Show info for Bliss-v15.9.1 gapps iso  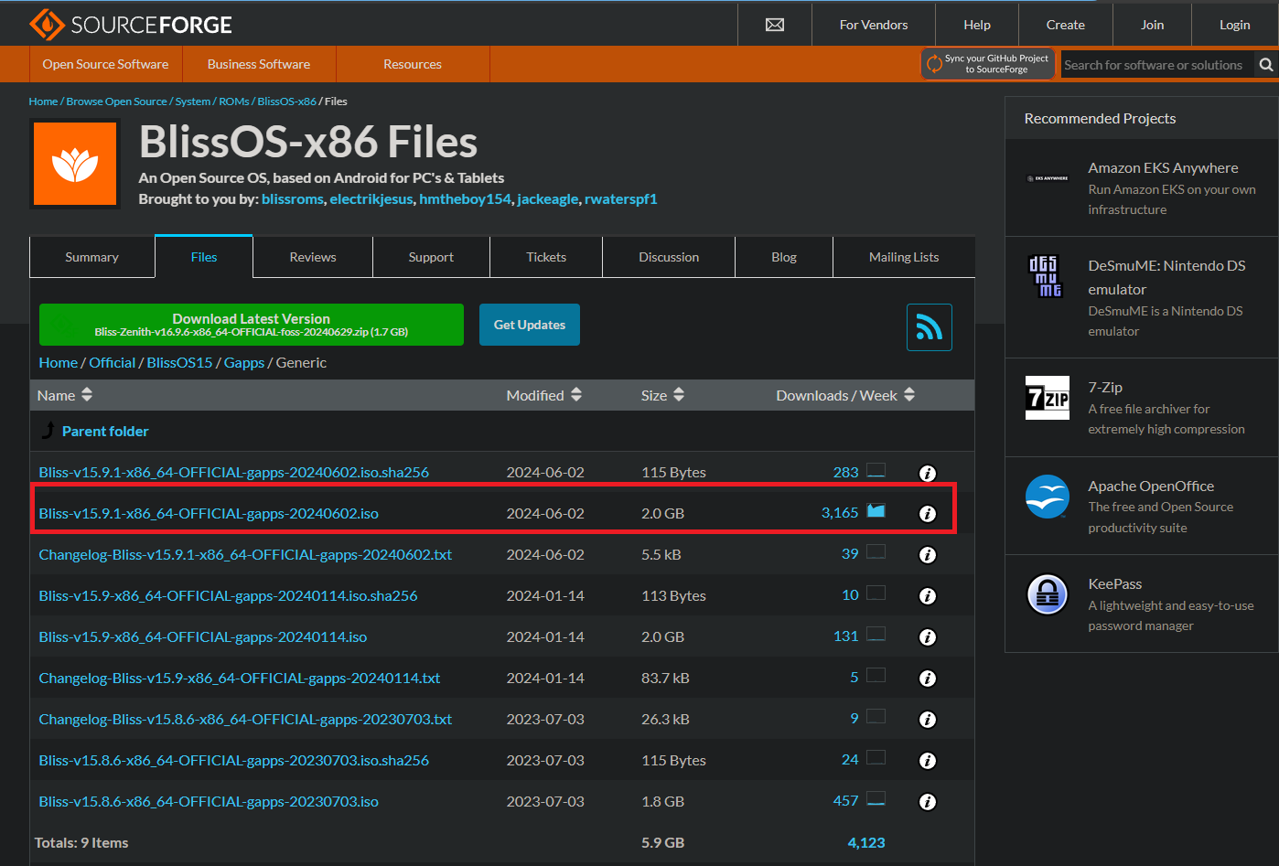click(x=927, y=514)
